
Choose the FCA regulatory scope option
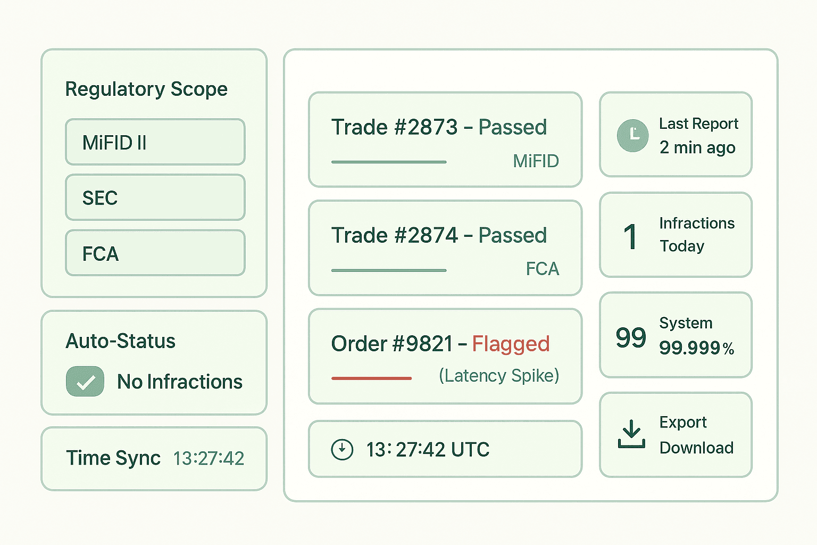click(x=155, y=253)
